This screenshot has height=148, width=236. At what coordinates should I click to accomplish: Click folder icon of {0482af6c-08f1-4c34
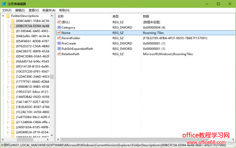[x=13, y=36]
